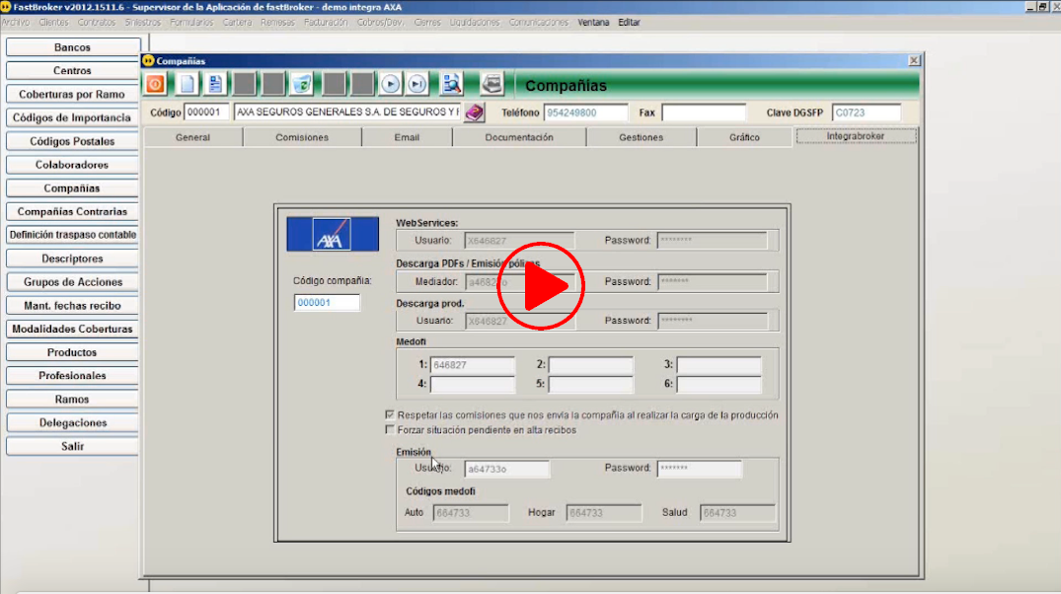
Task: Click the empty Fax field
Action: coord(704,112)
